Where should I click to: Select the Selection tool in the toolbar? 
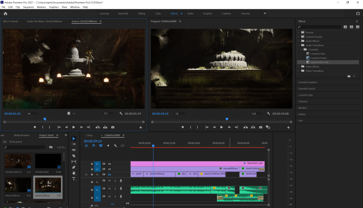click(74, 139)
